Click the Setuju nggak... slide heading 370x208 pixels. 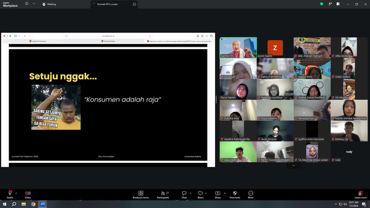pos(63,76)
